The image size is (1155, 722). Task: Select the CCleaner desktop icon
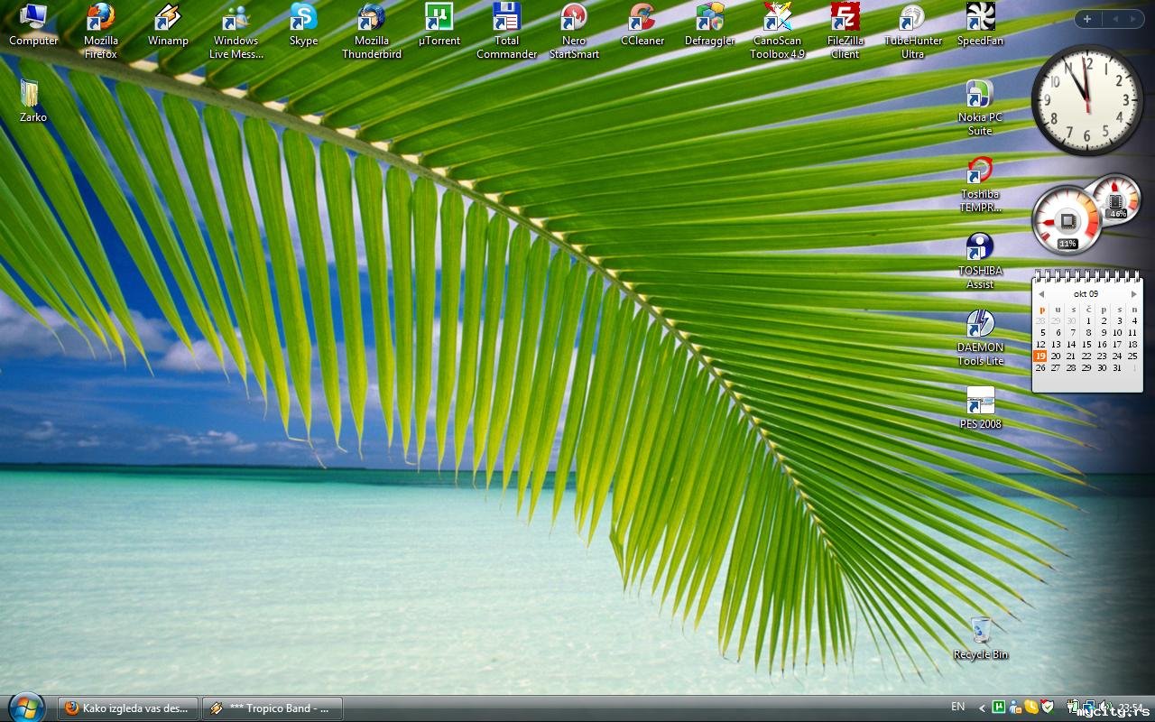642,25
